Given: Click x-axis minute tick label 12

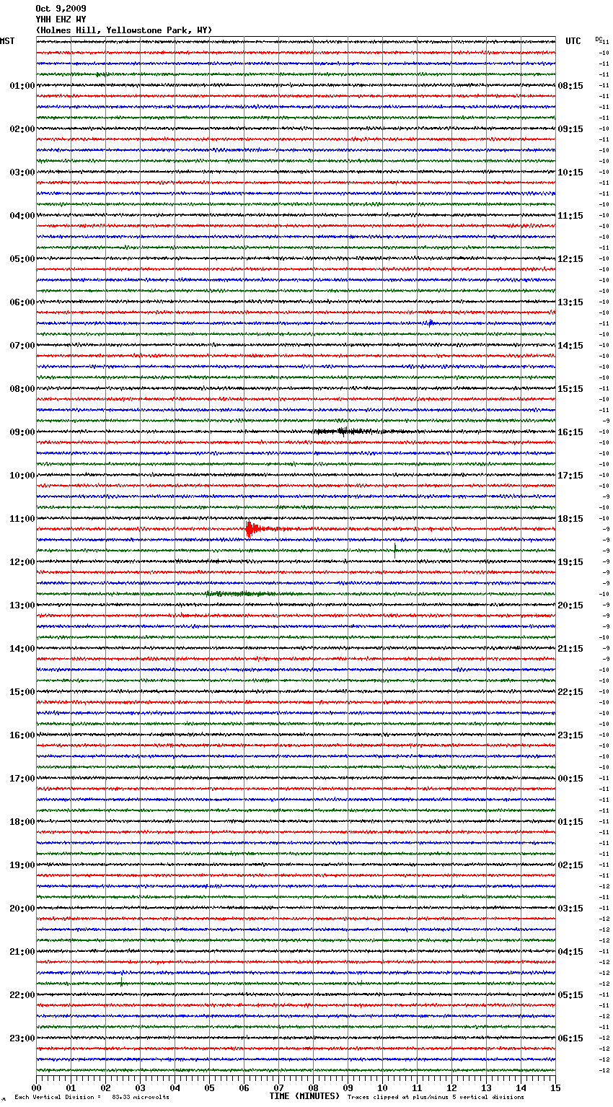Looking at the screenshot, I should click(451, 1088).
